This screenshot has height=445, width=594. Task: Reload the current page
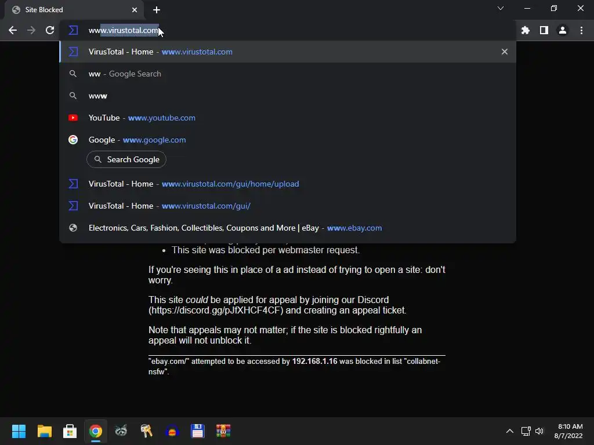tap(50, 30)
